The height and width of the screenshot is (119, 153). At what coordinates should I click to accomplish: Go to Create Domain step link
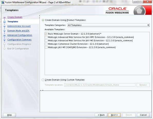(x=15, y=17)
